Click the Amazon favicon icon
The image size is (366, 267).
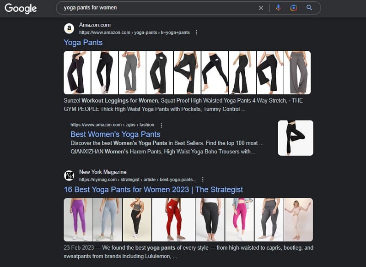(x=69, y=28)
